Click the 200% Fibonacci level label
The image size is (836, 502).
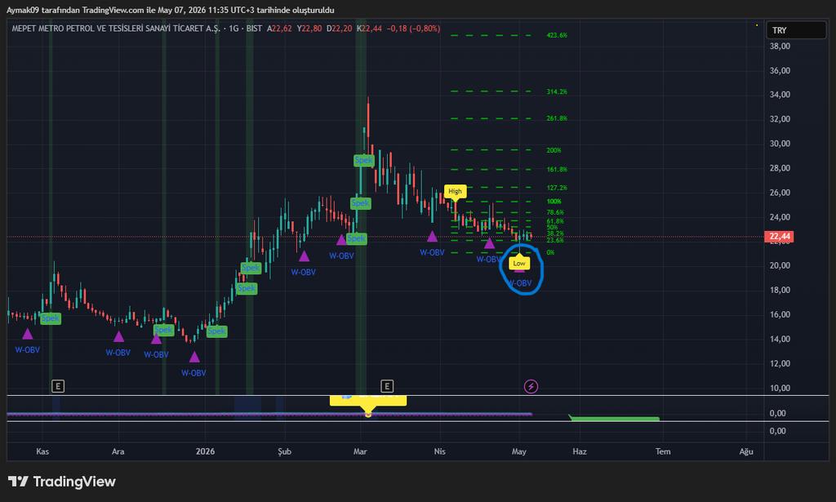click(x=554, y=150)
